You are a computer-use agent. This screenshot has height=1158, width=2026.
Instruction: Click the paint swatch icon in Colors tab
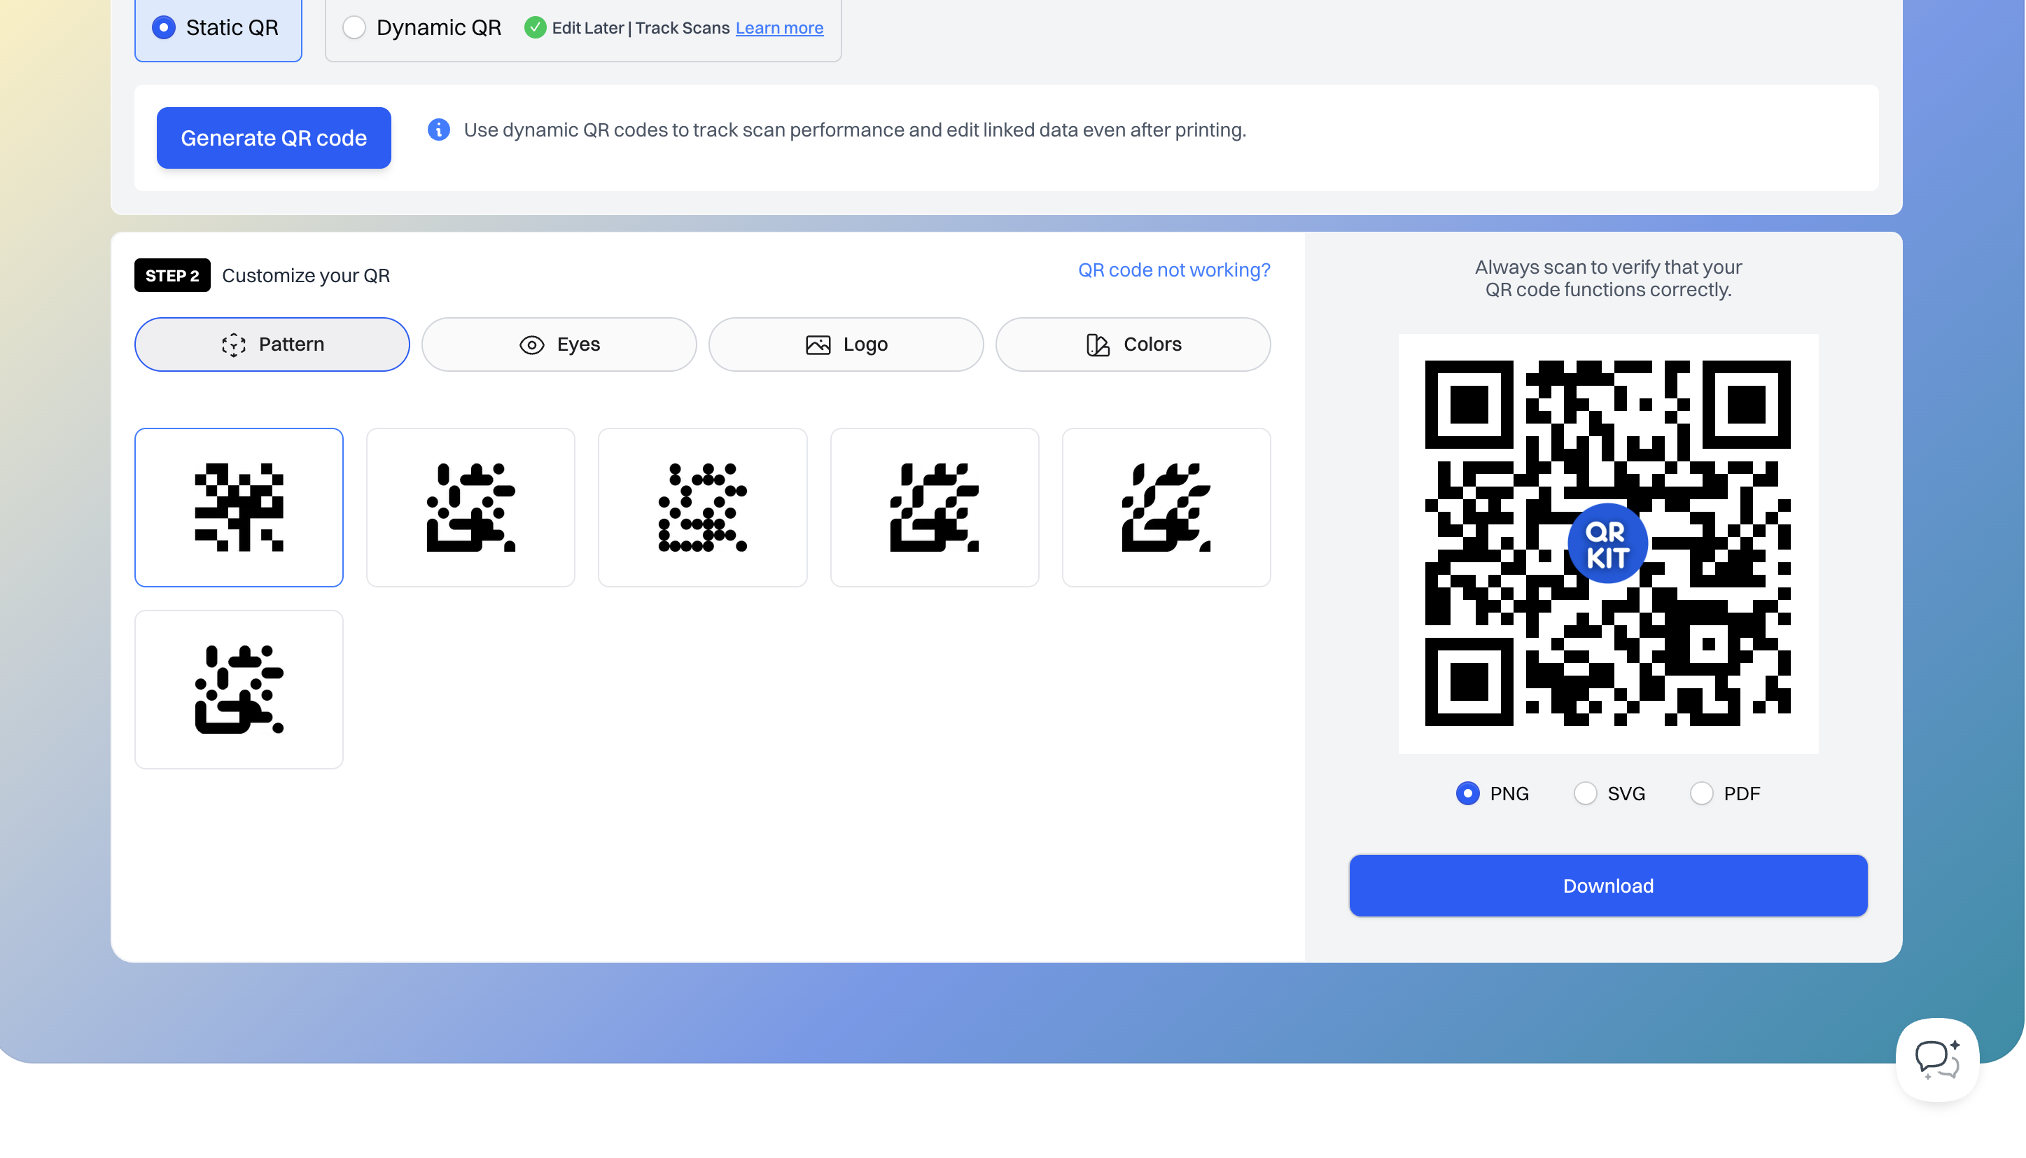pyautogui.click(x=1098, y=344)
